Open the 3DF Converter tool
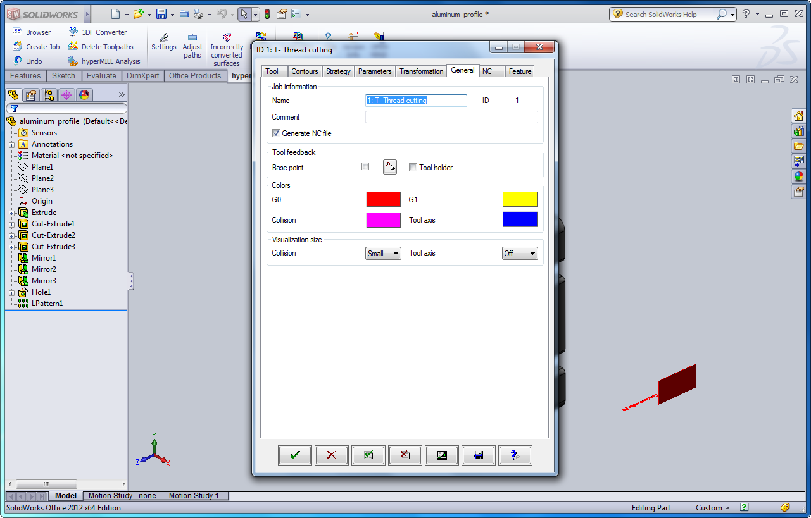This screenshot has height=518, width=811. (x=97, y=32)
